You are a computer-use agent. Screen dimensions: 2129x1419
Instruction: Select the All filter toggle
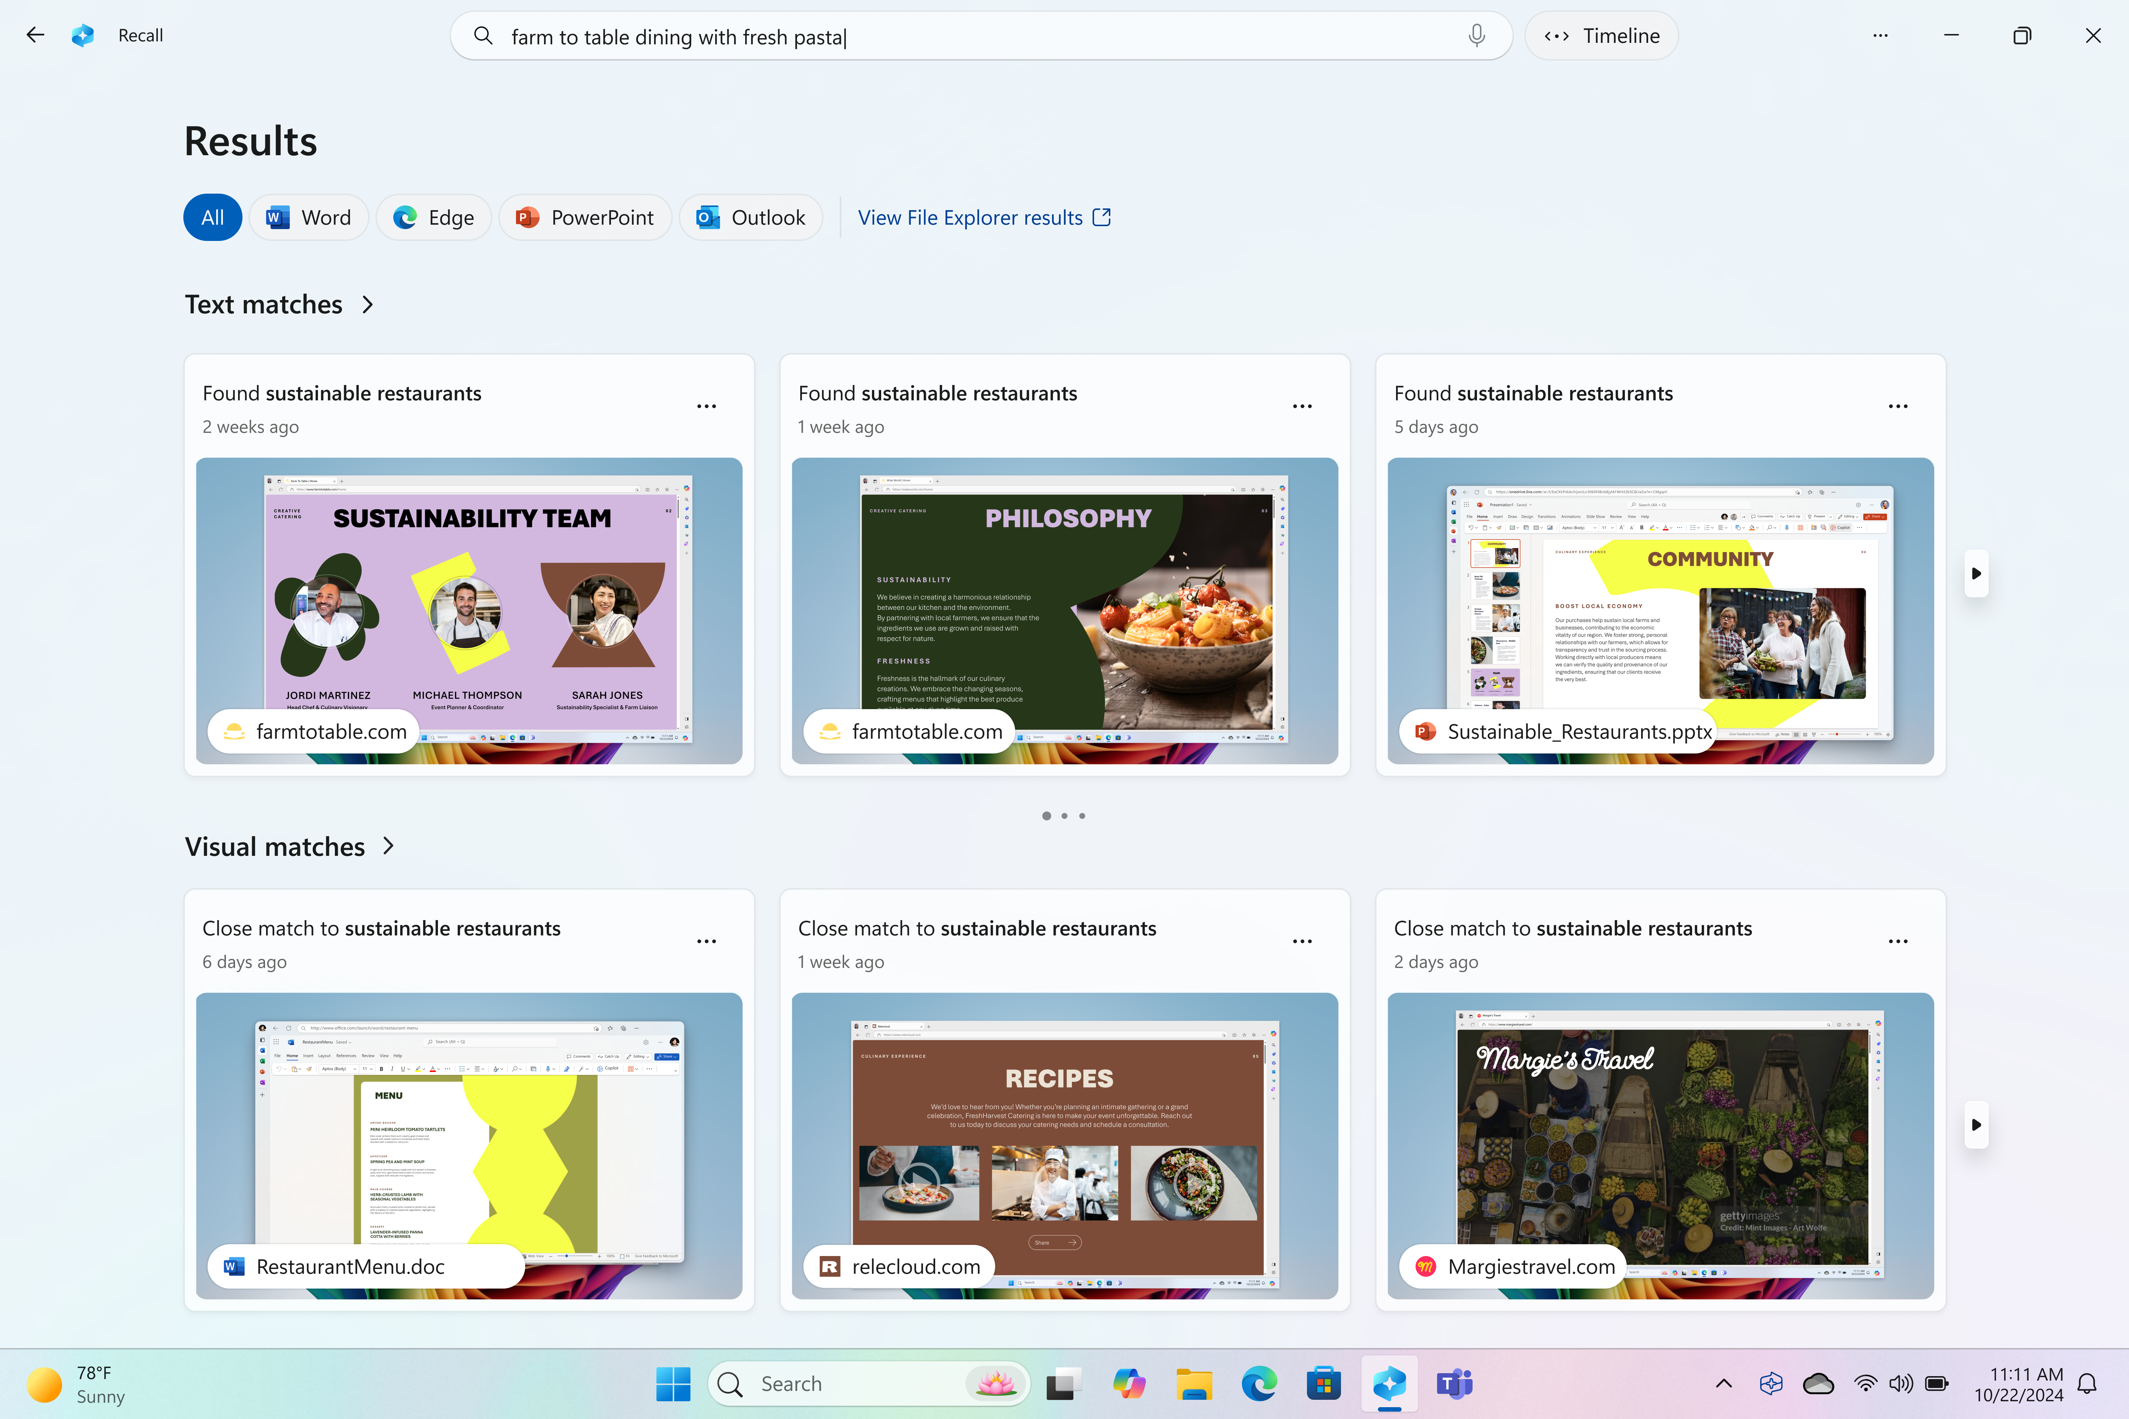coord(212,217)
